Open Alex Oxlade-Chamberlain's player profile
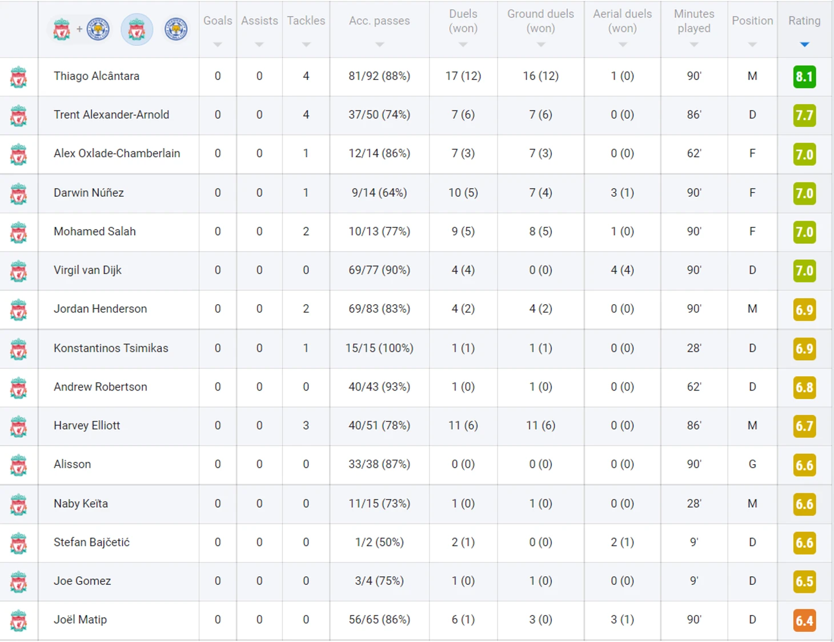 point(117,153)
